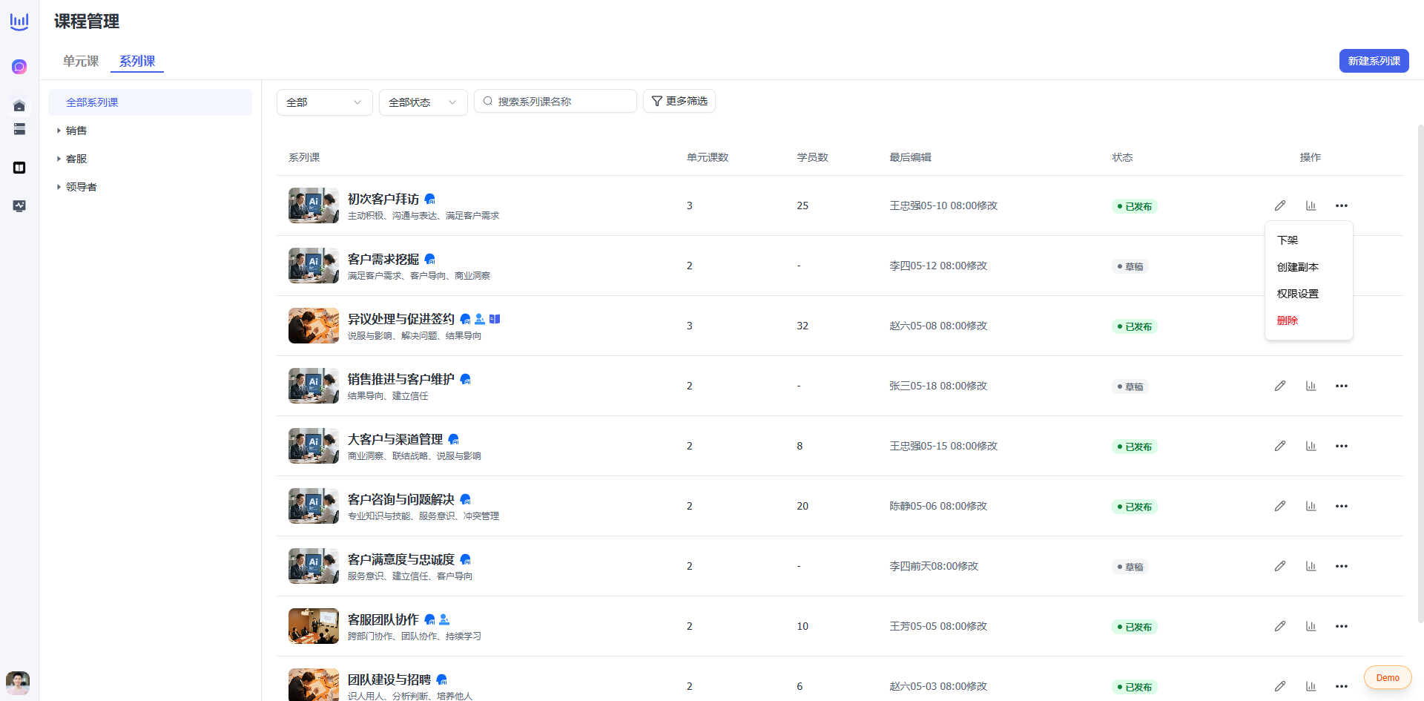
Task: Edit the 团队建设与招聘 series
Action: (x=1280, y=686)
